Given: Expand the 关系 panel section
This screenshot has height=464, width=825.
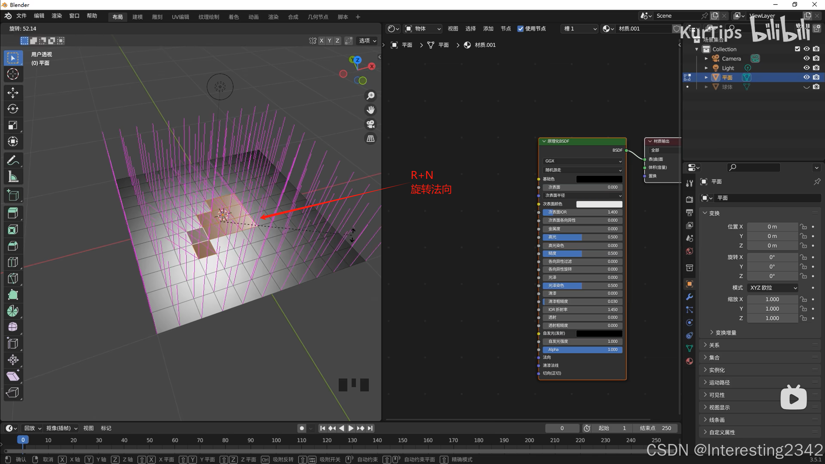Looking at the screenshot, I should 714,345.
